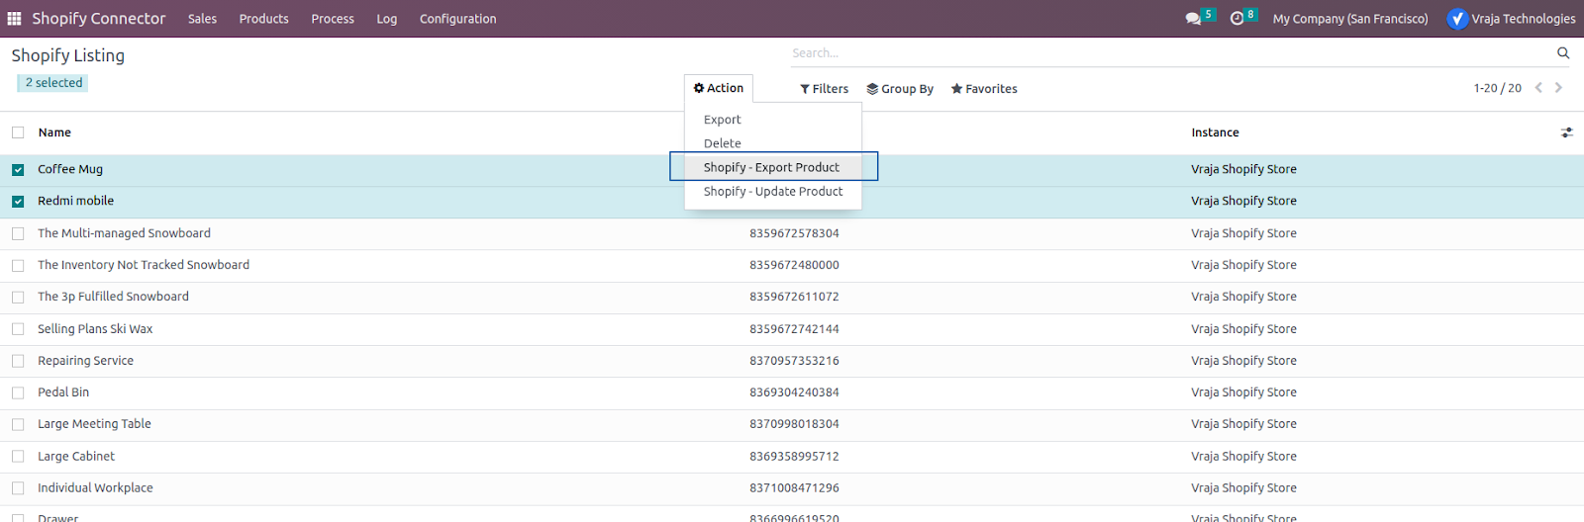Open The 3p Fulfilled Snowboard record
Viewport: 1584px width, 522px height.
coord(113,297)
